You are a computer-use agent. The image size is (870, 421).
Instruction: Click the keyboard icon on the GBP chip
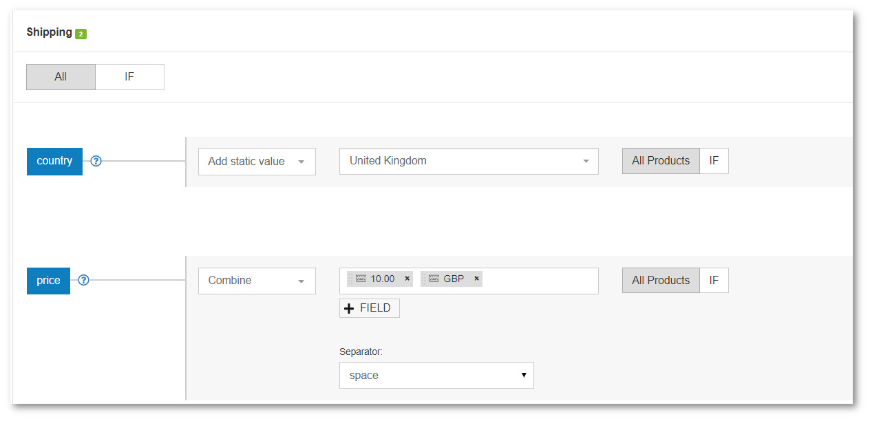(x=432, y=278)
